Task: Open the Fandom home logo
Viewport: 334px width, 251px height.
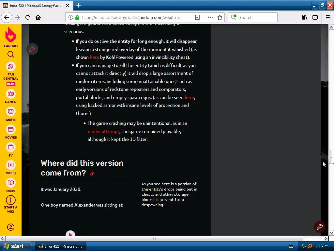Action: tap(11, 37)
